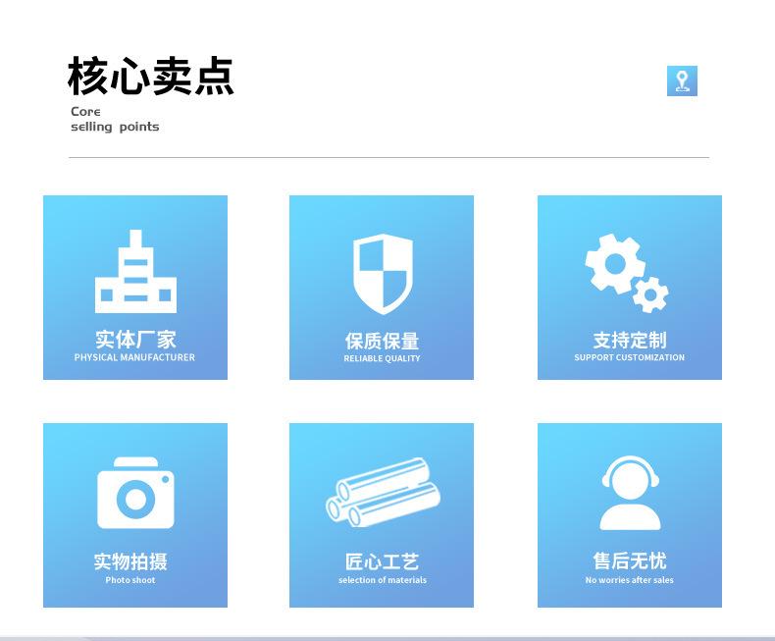Click the Core selling points subtitle
The width and height of the screenshot is (775, 641).
point(115,119)
